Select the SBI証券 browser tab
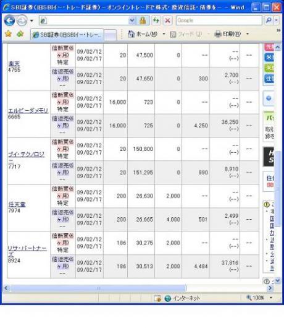 67,35
